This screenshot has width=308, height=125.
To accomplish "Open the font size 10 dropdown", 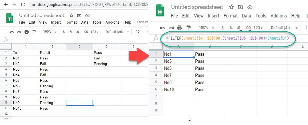I will [141, 32].
